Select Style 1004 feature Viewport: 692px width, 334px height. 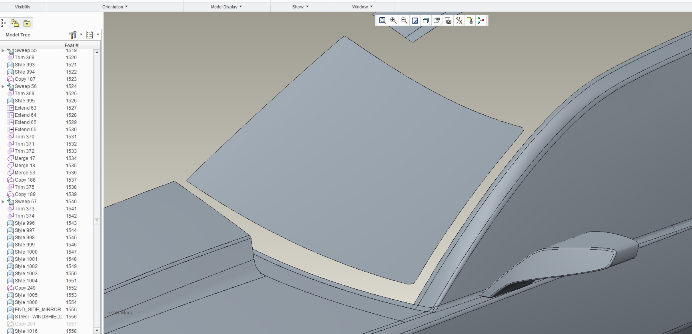[x=26, y=281]
